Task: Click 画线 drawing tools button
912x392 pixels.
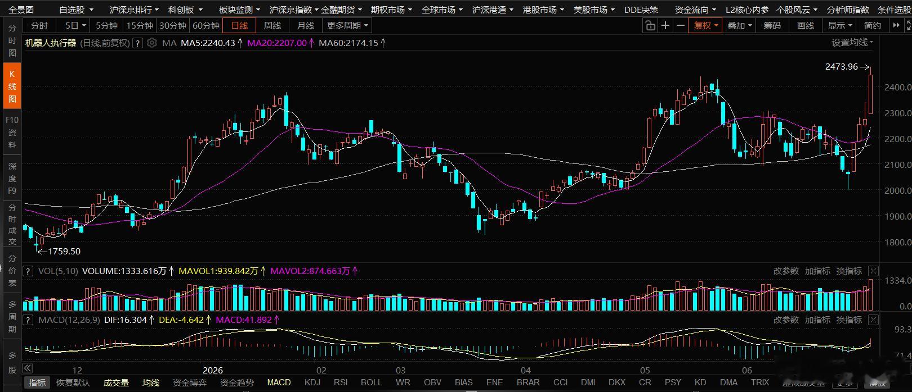Action: (x=806, y=26)
